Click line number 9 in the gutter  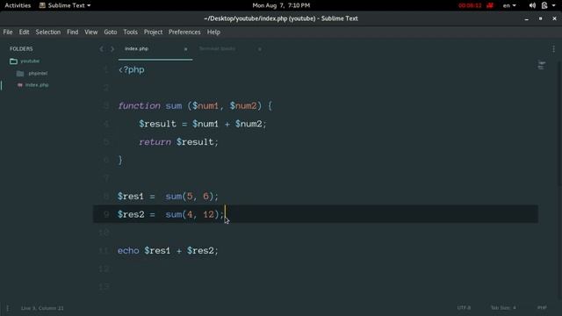(106, 214)
